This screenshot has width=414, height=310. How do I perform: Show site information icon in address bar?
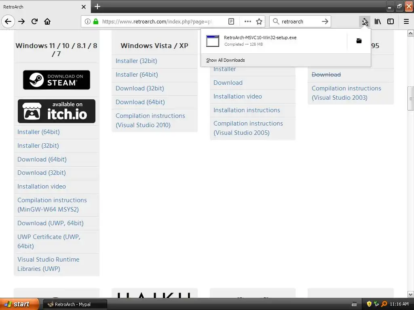(88, 21)
